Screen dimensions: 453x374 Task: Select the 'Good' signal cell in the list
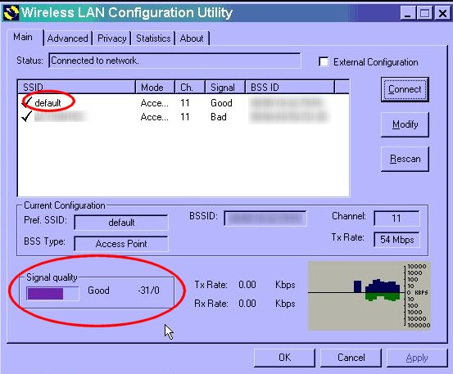point(221,103)
